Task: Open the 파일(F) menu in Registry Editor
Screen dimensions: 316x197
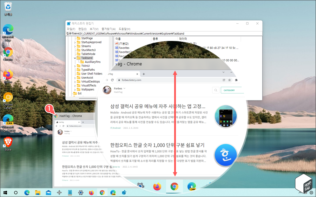Action: (x=71, y=29)
